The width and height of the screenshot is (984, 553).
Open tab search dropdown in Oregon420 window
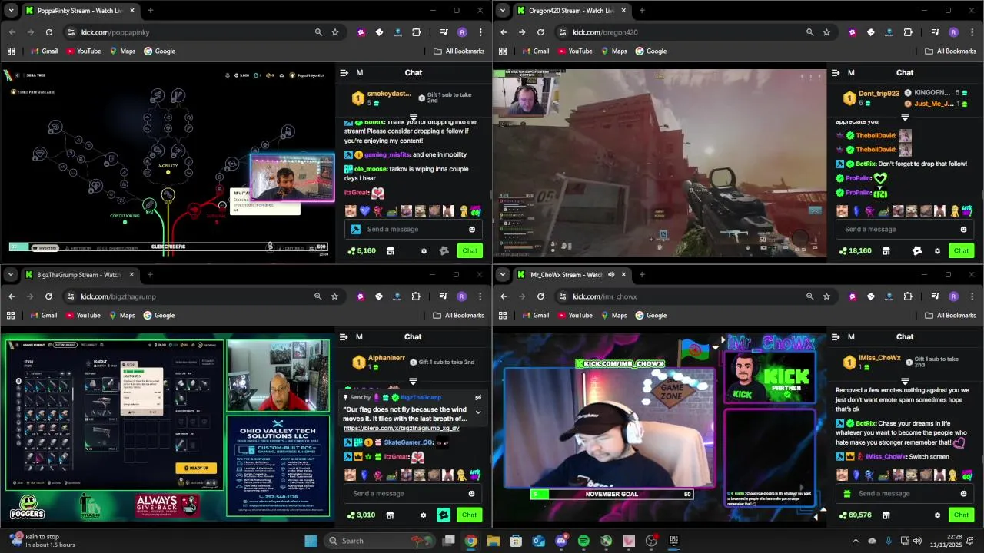[502, 11]
